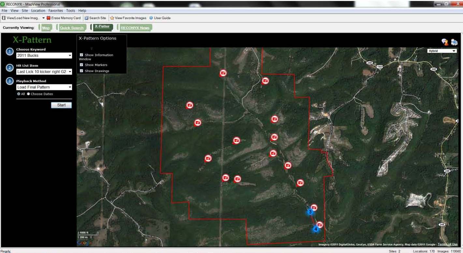
Task: Click the 'X-Pattern Options' heading
Action: (x=97, y=38)
